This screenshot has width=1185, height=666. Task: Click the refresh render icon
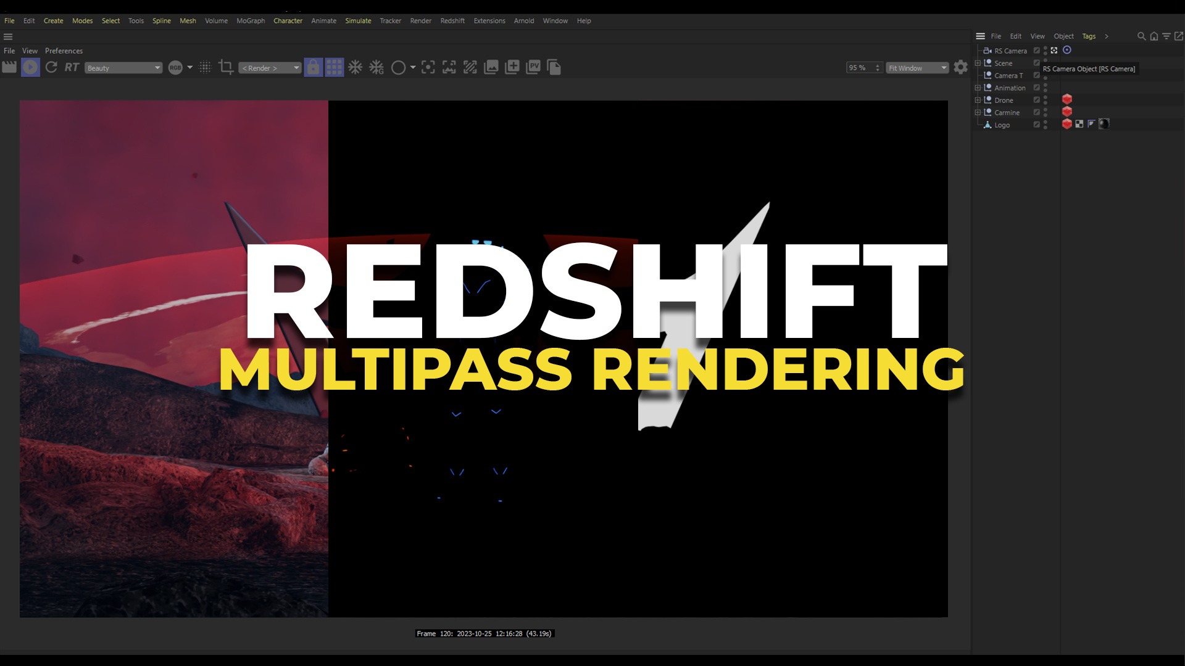pos(51,67)
